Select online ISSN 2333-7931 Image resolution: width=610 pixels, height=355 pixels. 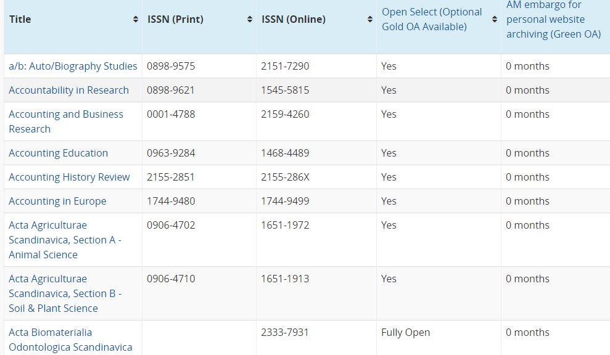pyautogui.click(x=285, y=333)
